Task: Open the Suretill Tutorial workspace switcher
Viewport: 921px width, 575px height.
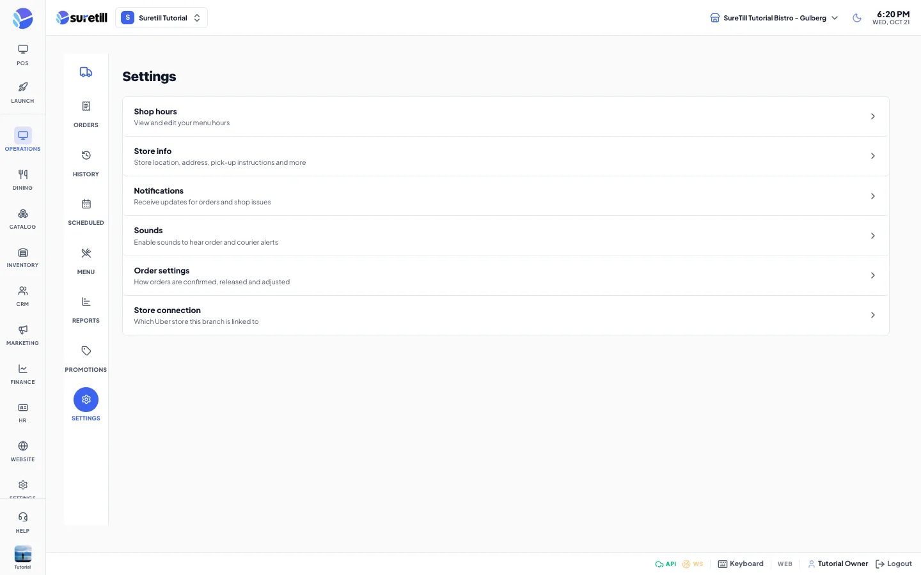Action: (x=161, y=18)
